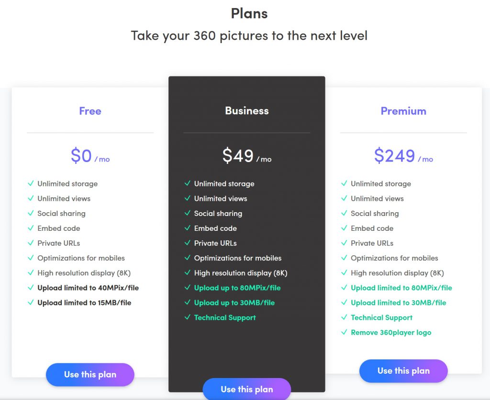The height and width of the screenshot is (400, 490).
Task: Click Upload limited to 15MB/file text
Action: [84, 303]
